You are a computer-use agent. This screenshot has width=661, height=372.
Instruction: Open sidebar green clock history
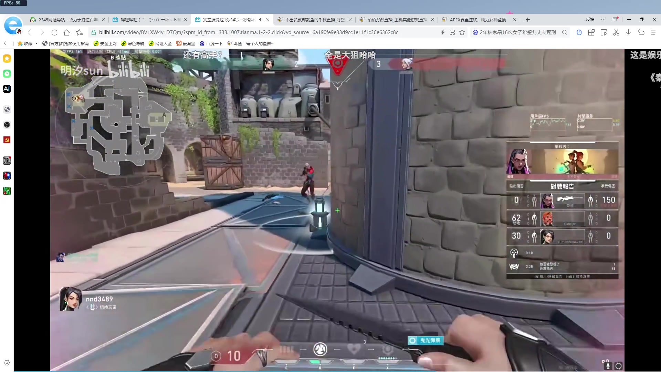coord(7,74)
